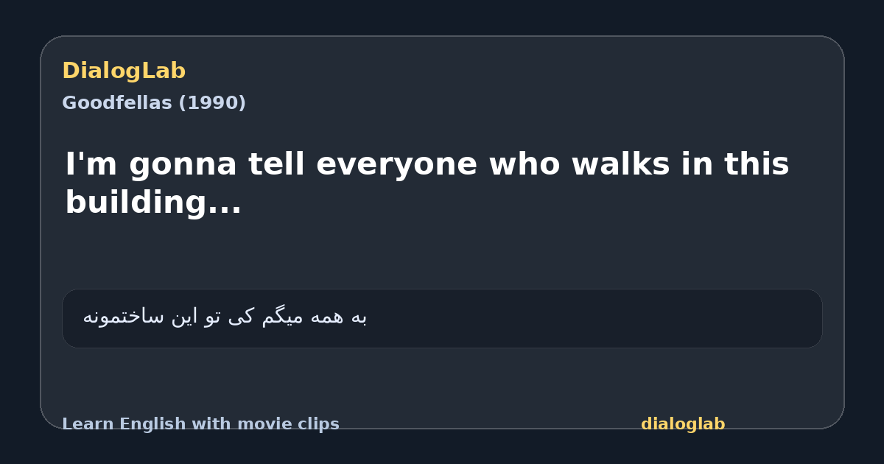Viewport: 884px width, 464px height.
Task: Click the DialogLab brand title
Action: tap(124, 71)
